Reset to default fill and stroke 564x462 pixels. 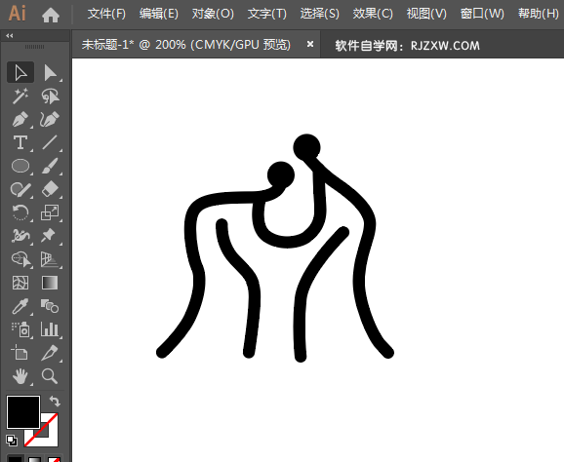pyautogui.click(x=12, y=441)
